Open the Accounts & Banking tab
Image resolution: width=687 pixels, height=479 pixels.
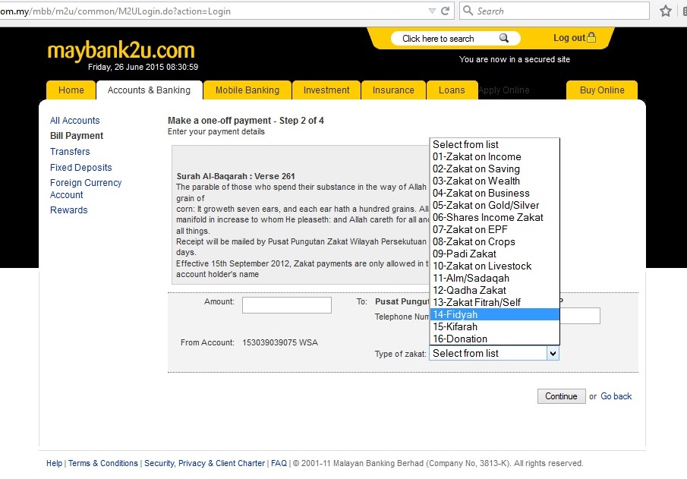(149, 90)
